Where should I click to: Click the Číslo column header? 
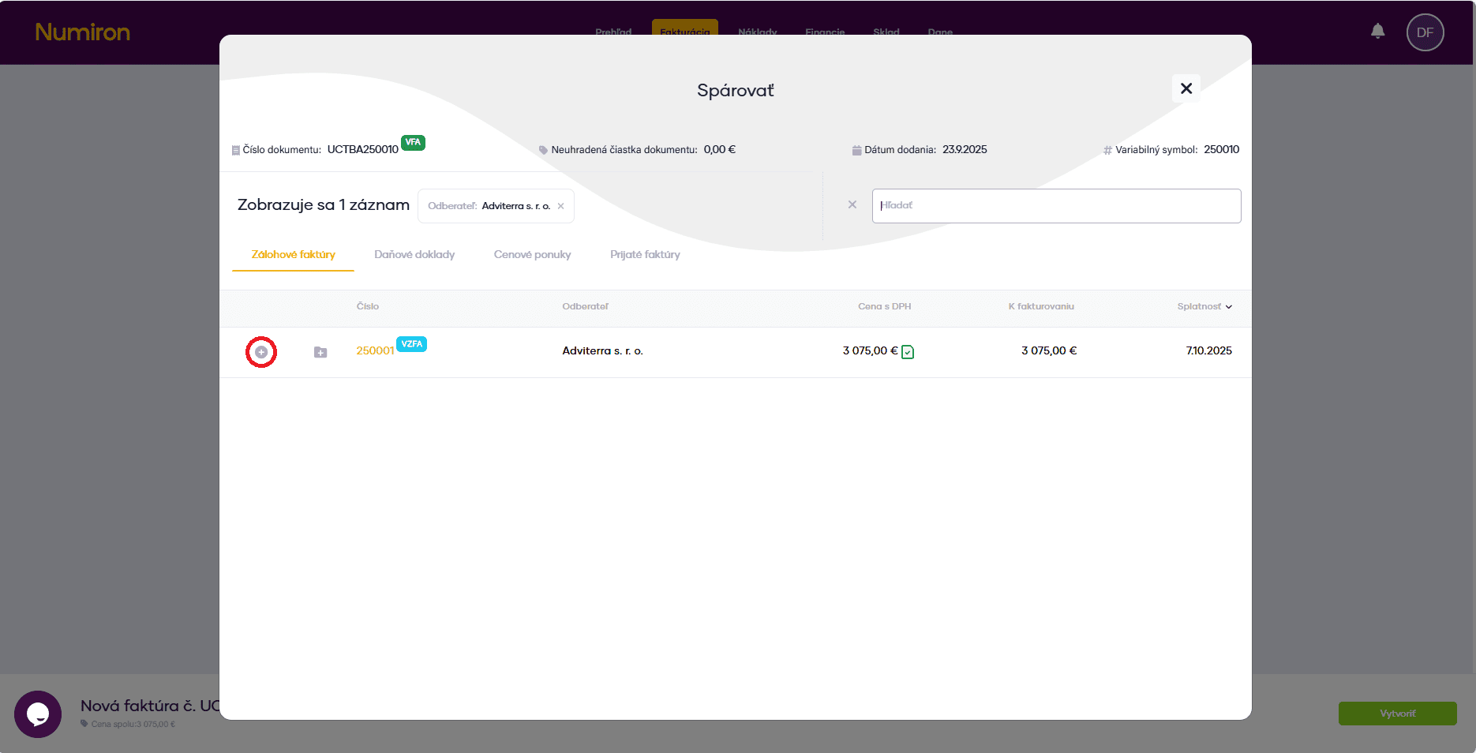(x=368, y=306)
